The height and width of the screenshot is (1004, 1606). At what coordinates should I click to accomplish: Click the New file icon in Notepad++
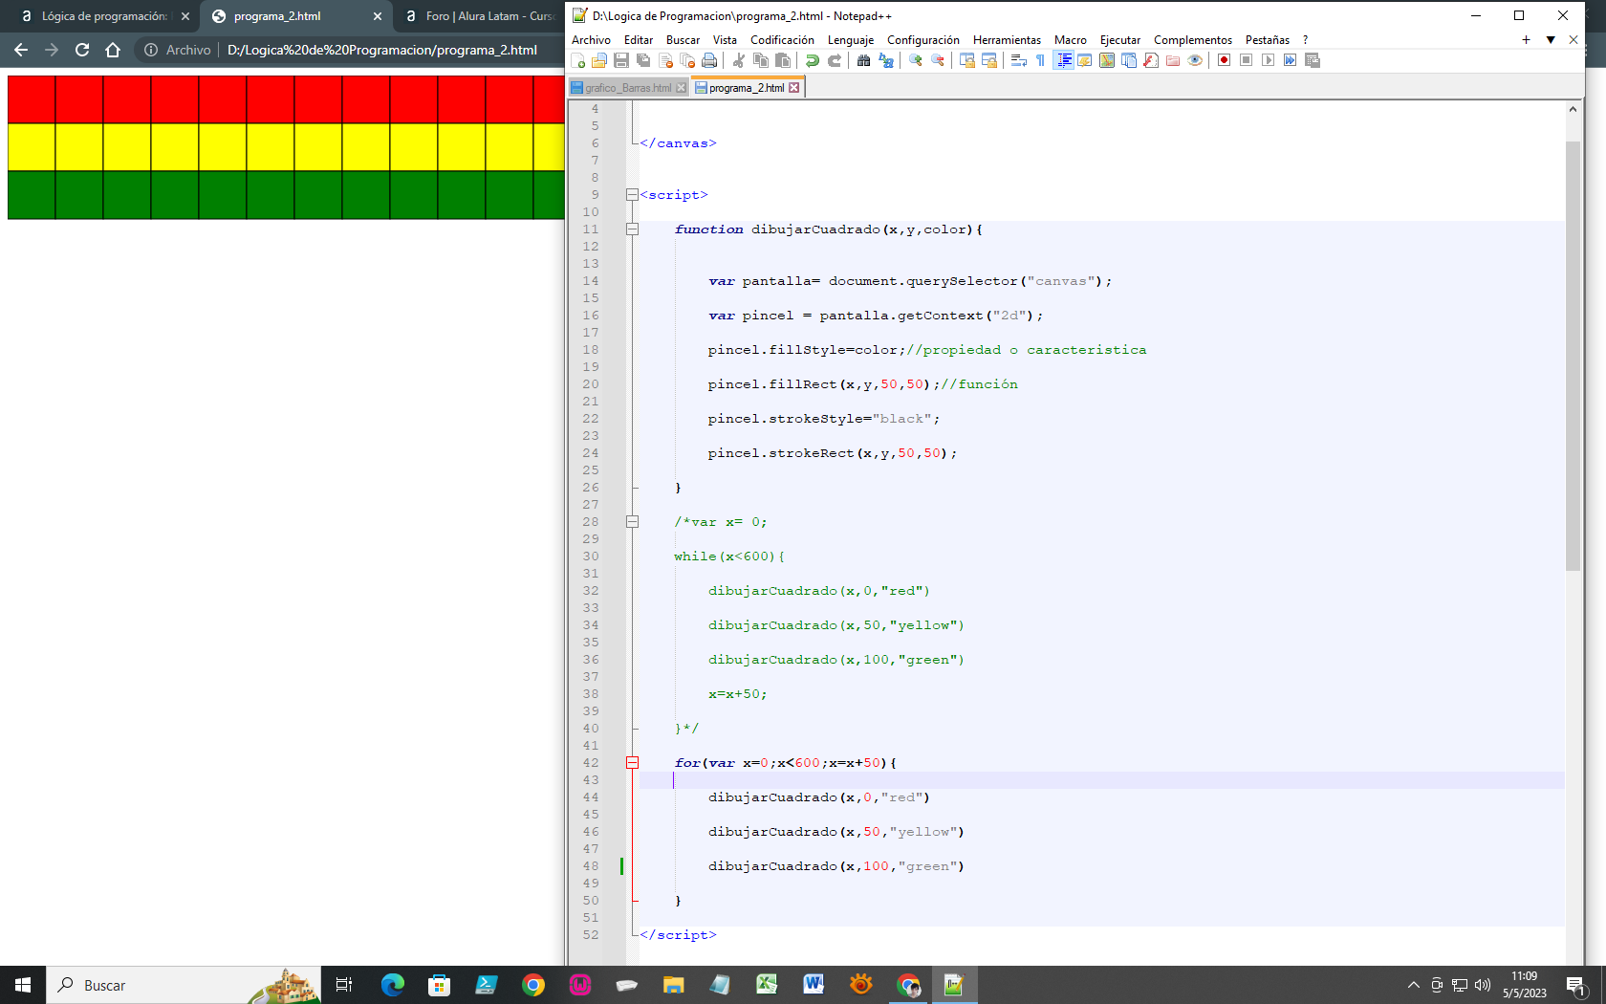pos(578,60)
